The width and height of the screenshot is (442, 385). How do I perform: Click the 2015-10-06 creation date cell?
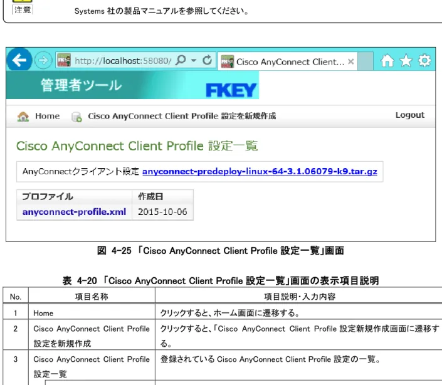point(162,212)
